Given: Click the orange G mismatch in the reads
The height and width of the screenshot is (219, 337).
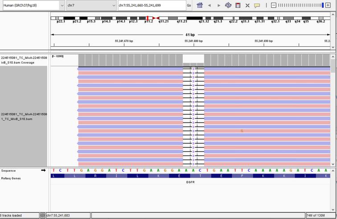Looking at the screenshot, I should pyautogui.click(x=242, y=131).
